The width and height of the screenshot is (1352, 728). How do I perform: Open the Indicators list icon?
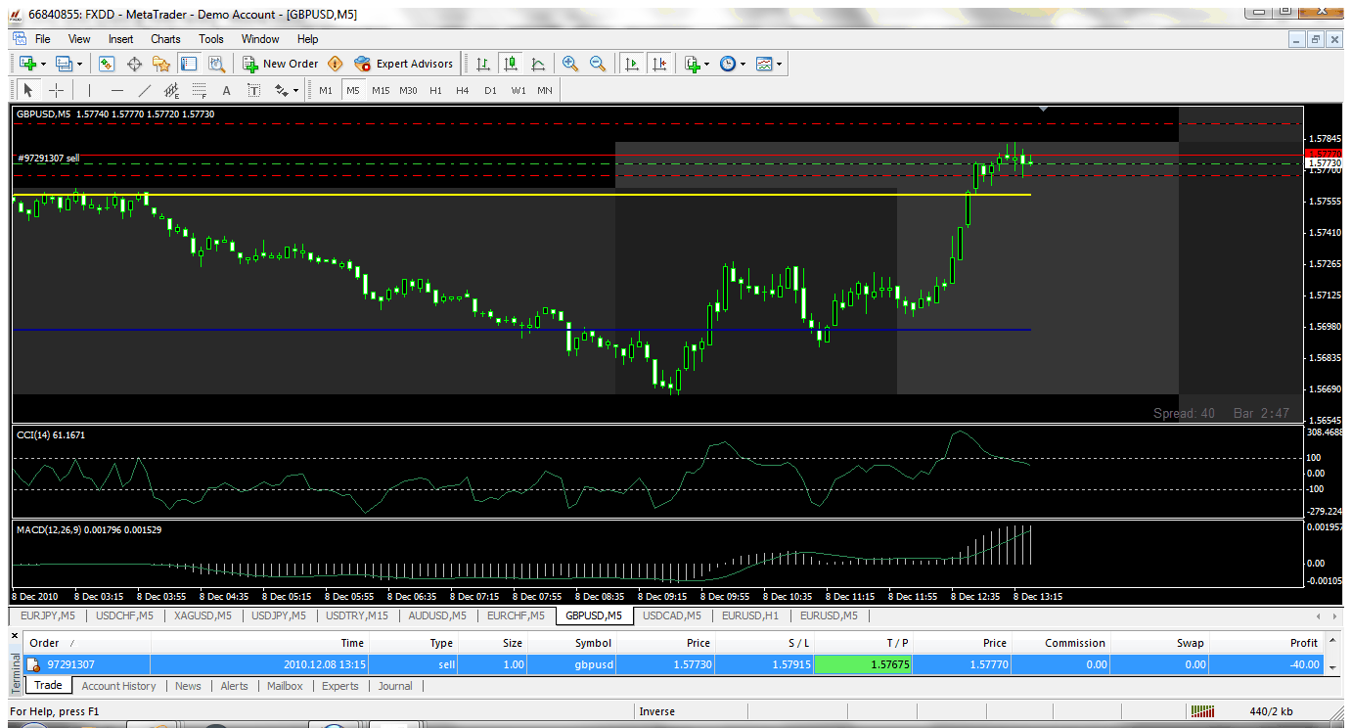[693, 64]
